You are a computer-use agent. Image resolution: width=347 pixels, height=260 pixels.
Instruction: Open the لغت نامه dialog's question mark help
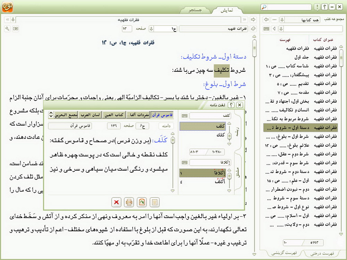coord(231,105)
